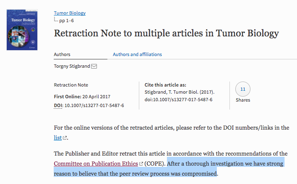Viewport: 297px width, 184px height.
Task: Click the highlighted peer review compromised sentence
Action: click(x=169, y=169)
